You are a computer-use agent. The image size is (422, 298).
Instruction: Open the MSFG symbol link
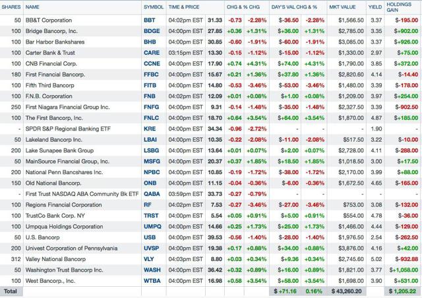pyautogui.click(x=152, y=162)
